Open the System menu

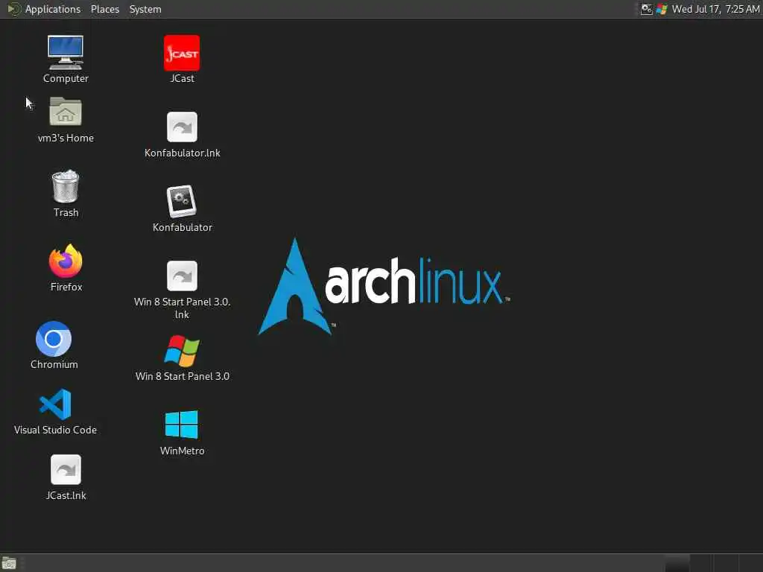[145, 9]
